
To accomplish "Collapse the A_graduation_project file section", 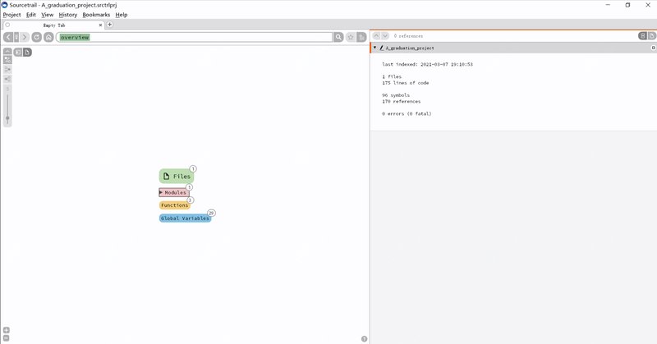I will click(x=375, y=48).
